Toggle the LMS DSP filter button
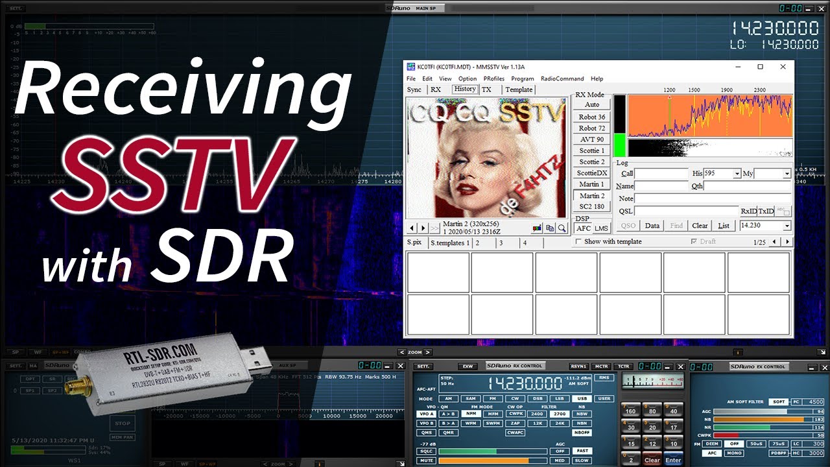The width and height of the screenshot is (830, 467). point(601,228)
